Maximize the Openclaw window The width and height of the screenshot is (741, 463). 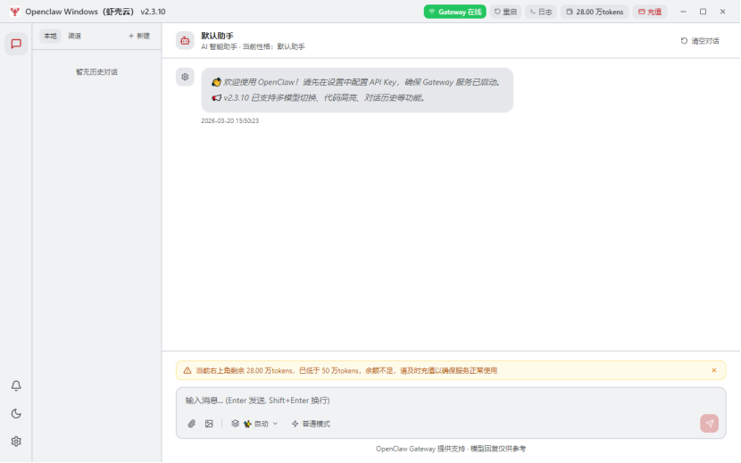pyautogui.click(x=703, y=12)
